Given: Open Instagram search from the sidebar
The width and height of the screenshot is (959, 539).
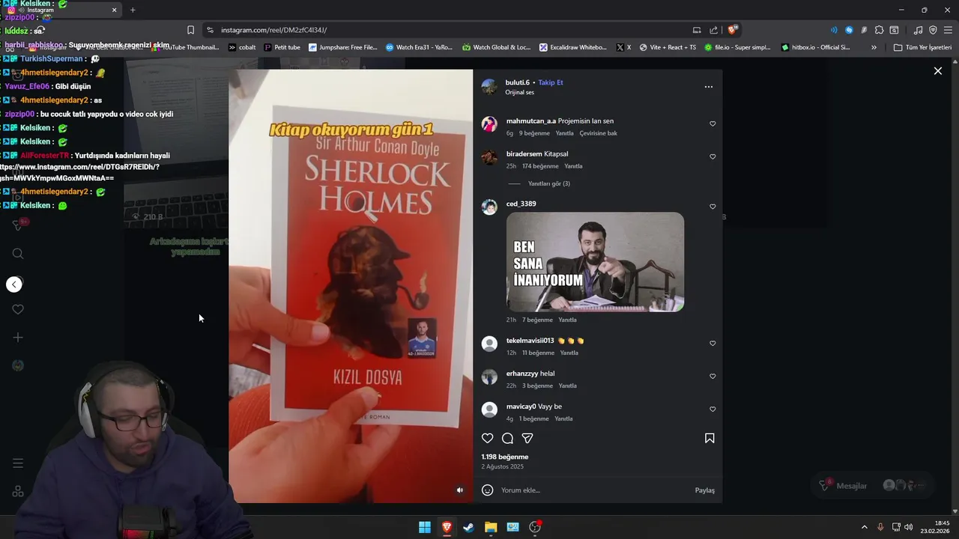Looking at the screenshot, I should 18,254.
